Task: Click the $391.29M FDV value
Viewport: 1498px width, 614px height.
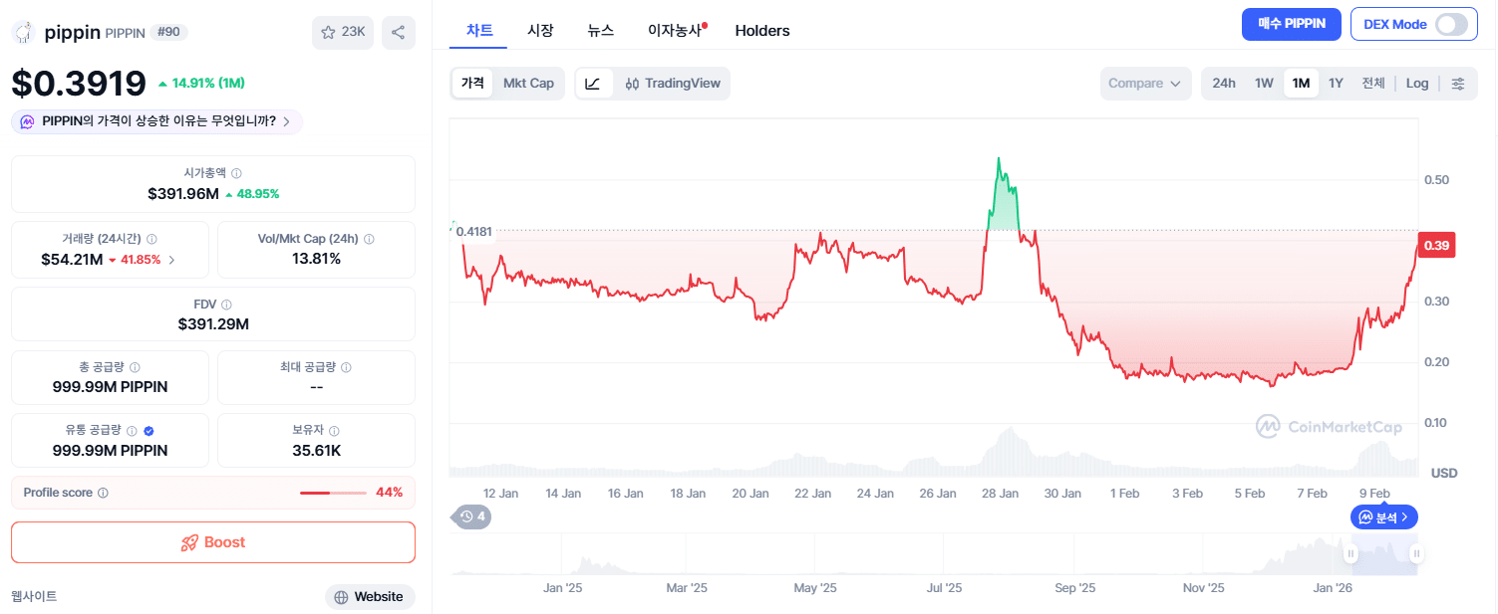Action: click(213, 324)
